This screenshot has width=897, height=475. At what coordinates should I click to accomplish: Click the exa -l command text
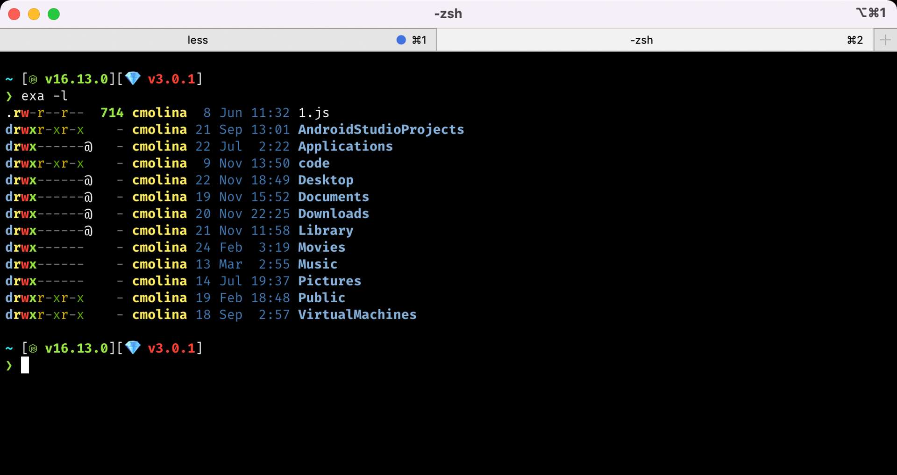click(x=44, y=96)
